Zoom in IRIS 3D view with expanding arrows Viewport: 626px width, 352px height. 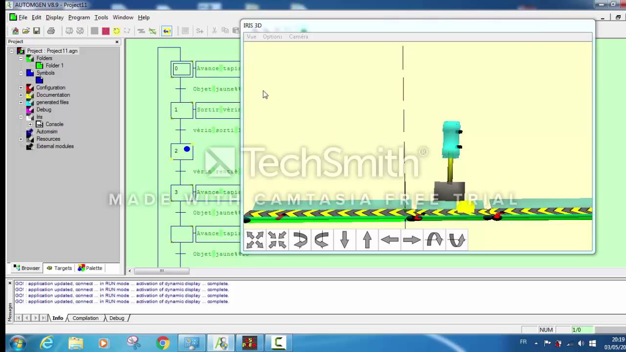255,240
